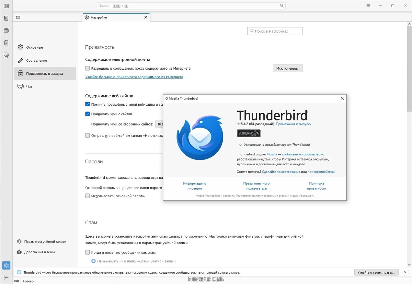
Task: Click Сделайте пожертвование link
Action: point(281,171)
